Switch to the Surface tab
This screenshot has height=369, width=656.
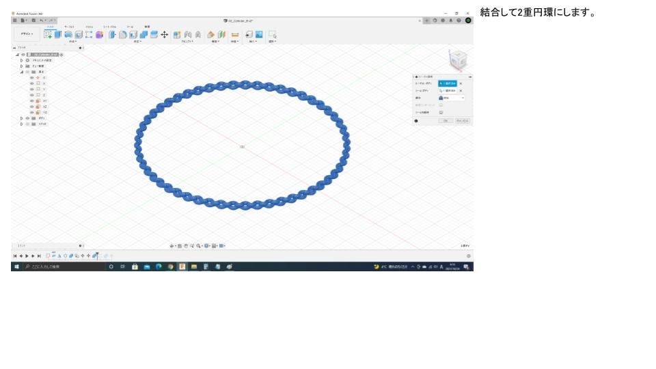(69, 27)
